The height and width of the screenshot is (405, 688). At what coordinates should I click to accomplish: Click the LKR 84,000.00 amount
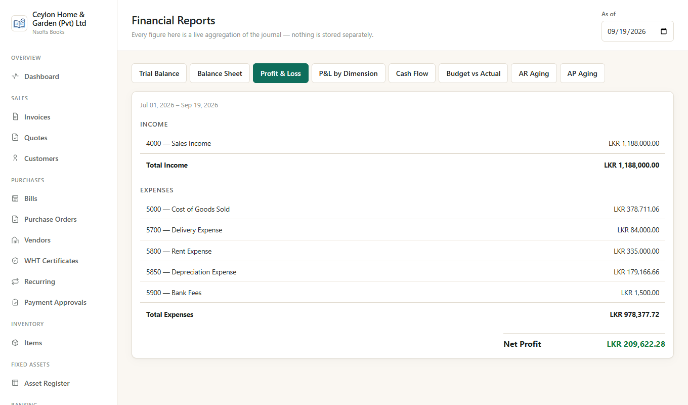(638, 230)
